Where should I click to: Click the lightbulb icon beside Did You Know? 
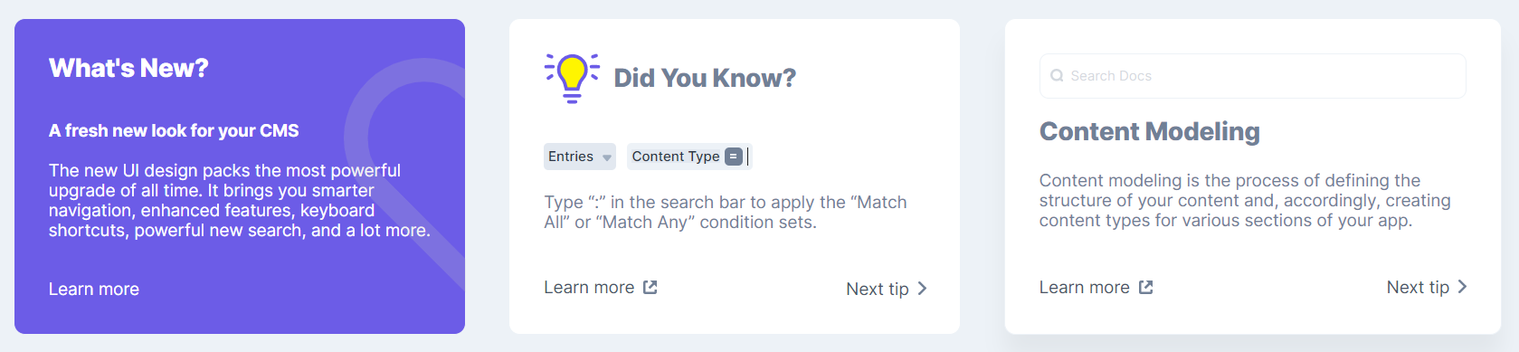tap(572, 78)
